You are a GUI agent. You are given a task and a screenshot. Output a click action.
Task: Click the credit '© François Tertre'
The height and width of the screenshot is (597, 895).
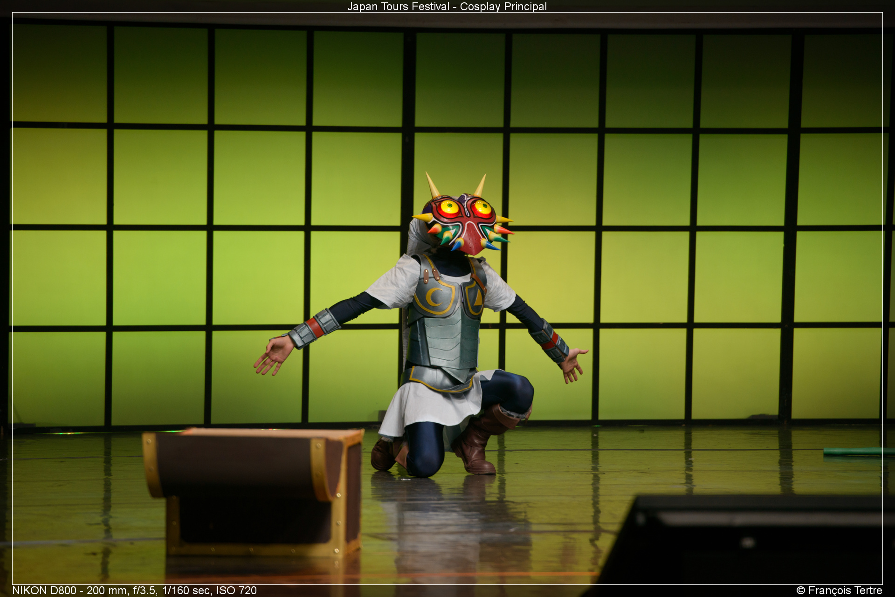(x=839, y=590)
